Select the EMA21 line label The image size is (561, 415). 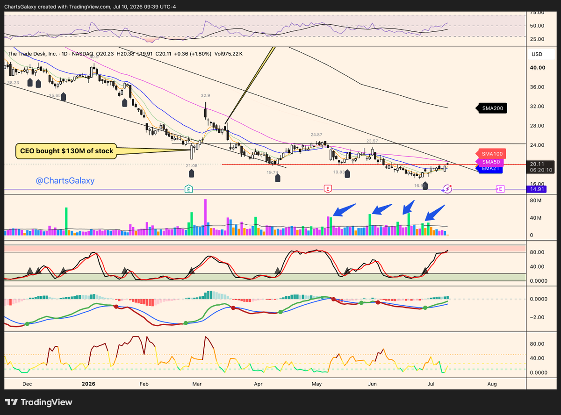coord(489,168)
